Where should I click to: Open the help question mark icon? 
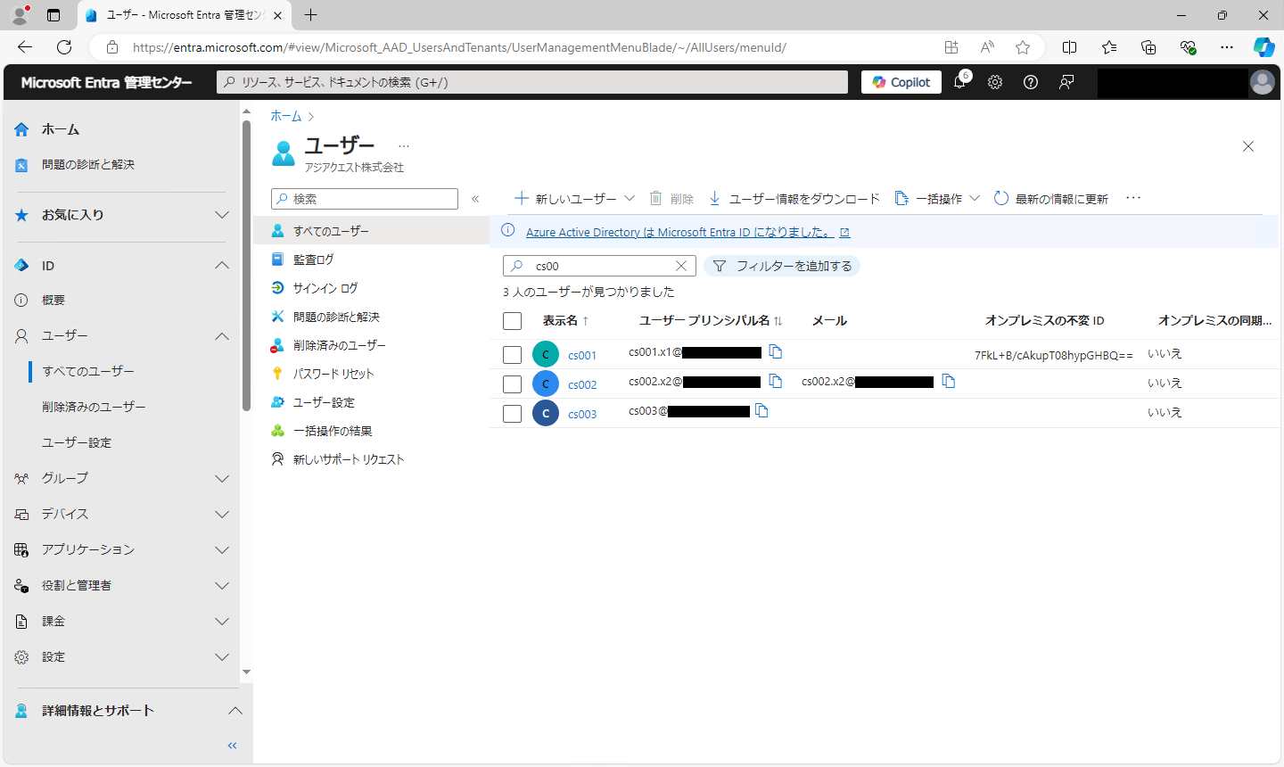(1031, 82)
